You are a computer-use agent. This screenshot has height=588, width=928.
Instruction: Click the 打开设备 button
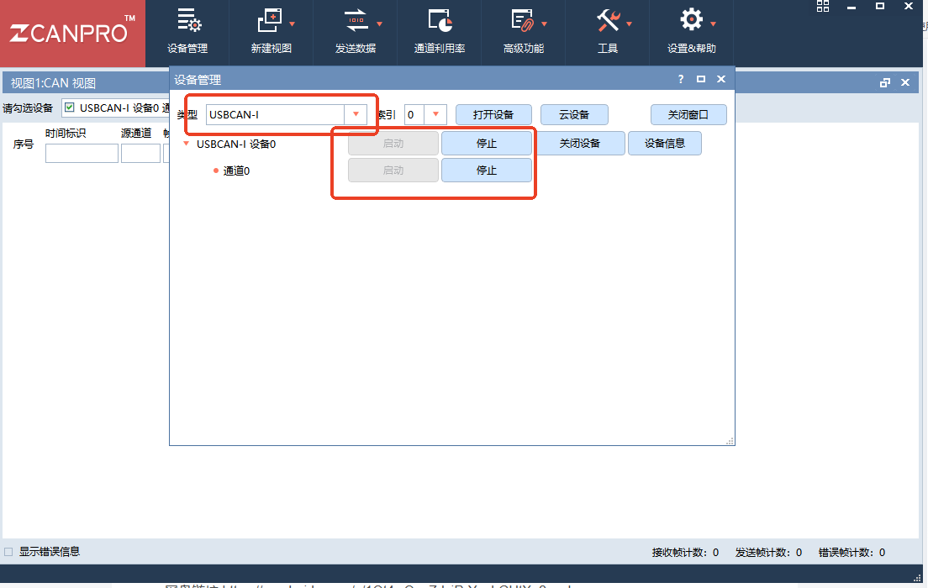coord(493,115)
